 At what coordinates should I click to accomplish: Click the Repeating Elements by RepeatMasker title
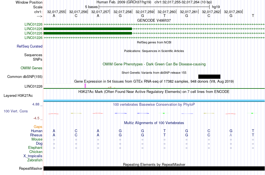pos(154,164)
